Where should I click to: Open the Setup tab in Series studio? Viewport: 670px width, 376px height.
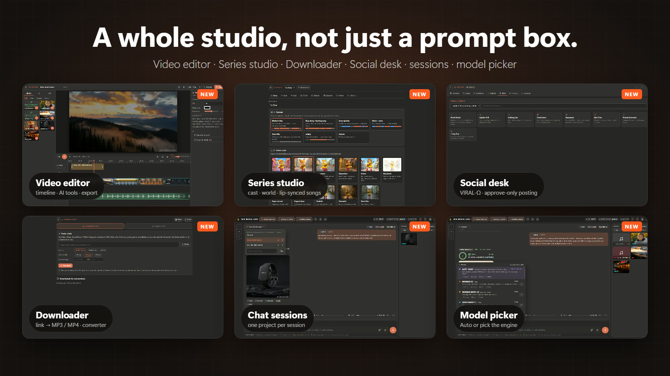tap(274, 95)
